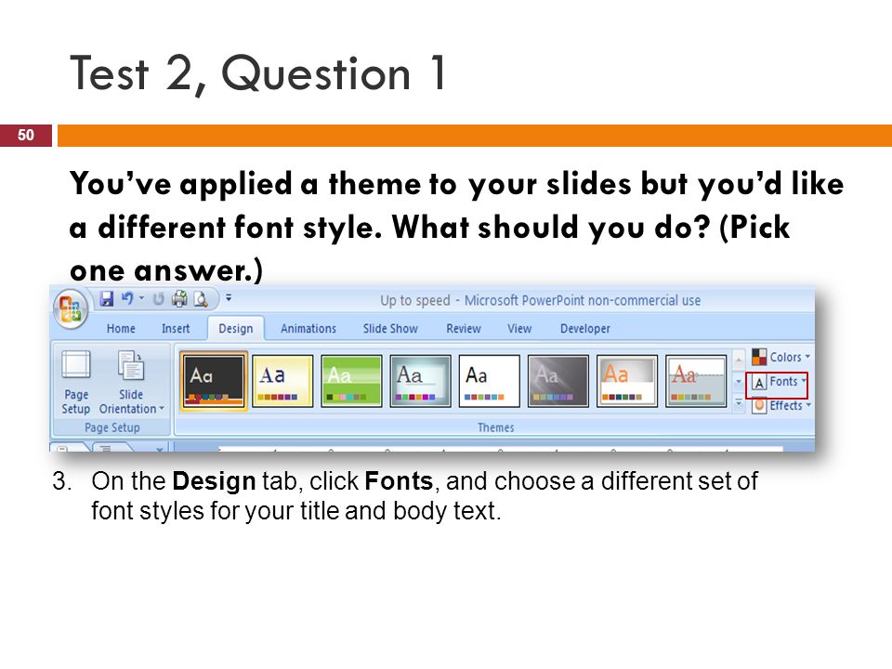
Task: Switch to the Review tab
Action: tap(464, 329)
